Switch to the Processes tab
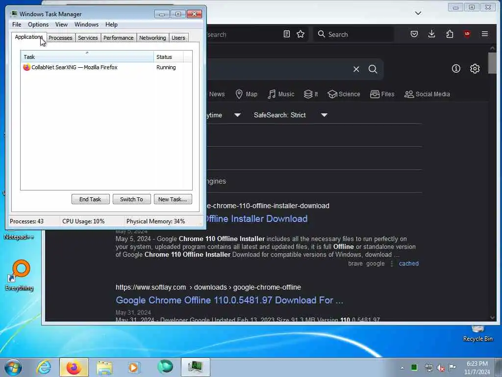 click(60, 38)
